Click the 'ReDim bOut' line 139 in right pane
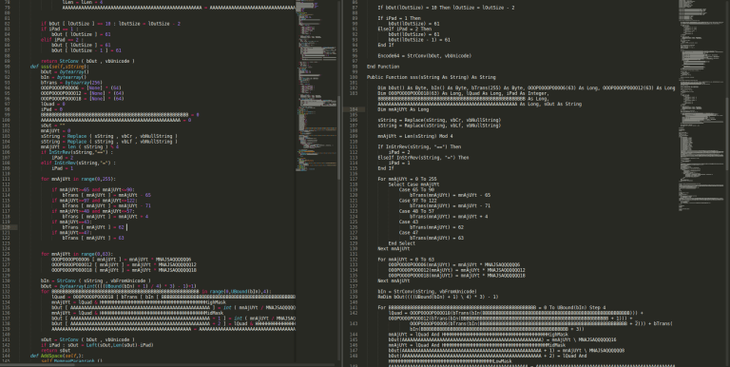 (438, 297)
